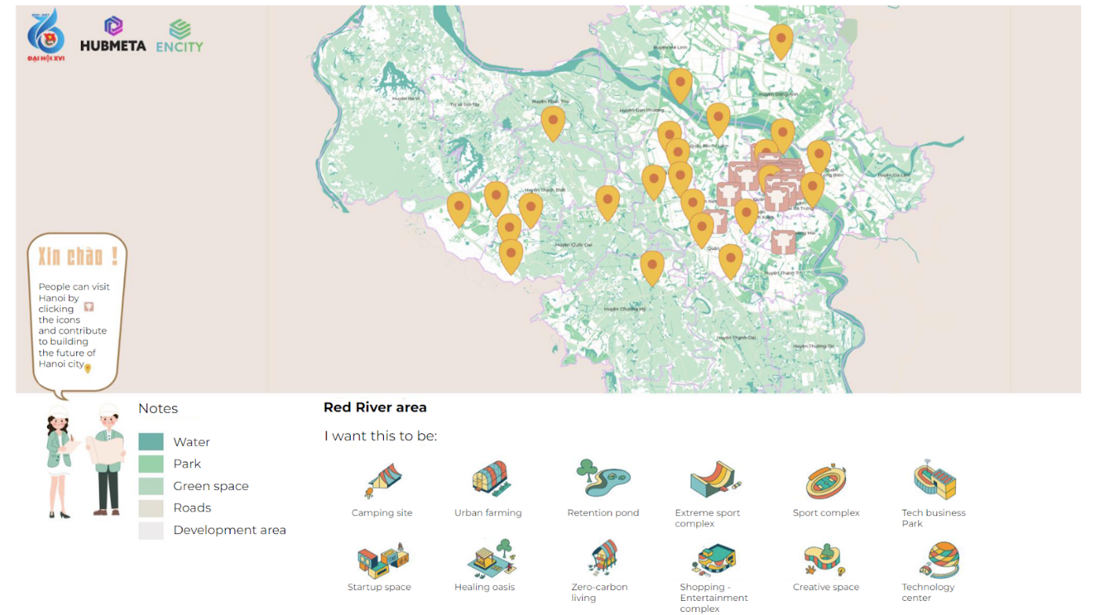Select the Tech business Park icon
1096x615 pixels.
[x=934, y=480]
